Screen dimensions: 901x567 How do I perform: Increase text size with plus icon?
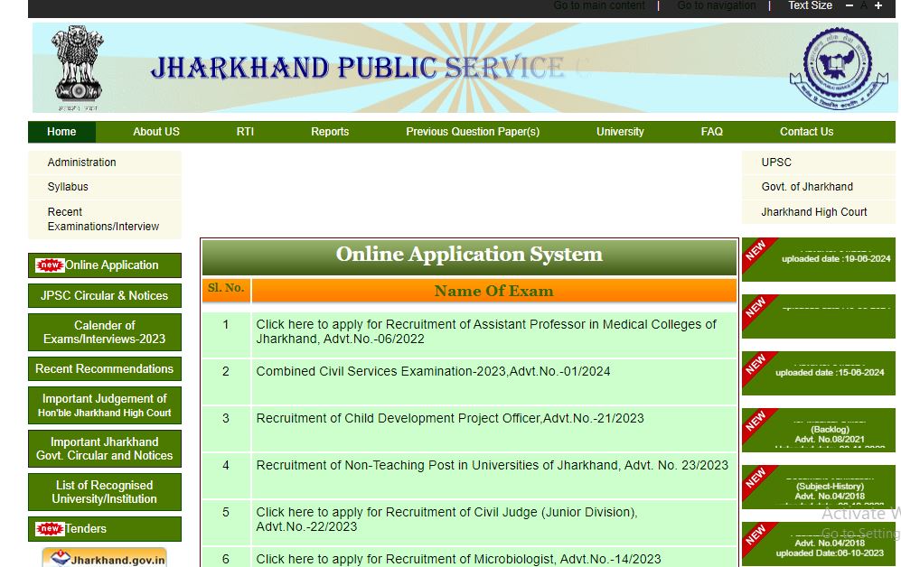click(878, 6)
